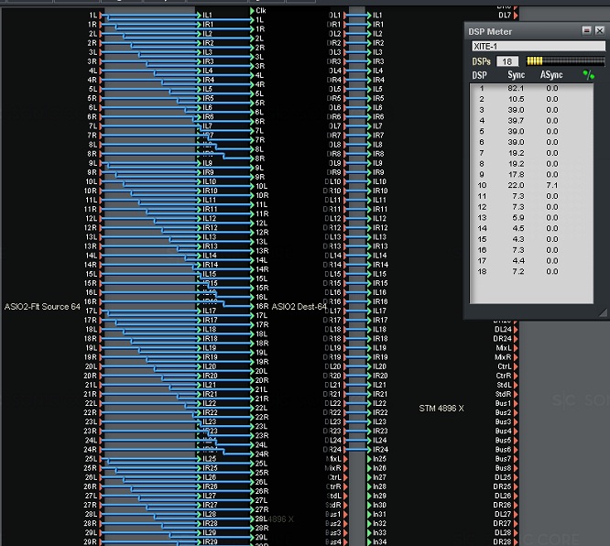Viewport: 610px width, 546px height.
Task: Click the Bus8 output port of STM 4896 X
Action: pos(516,468)
